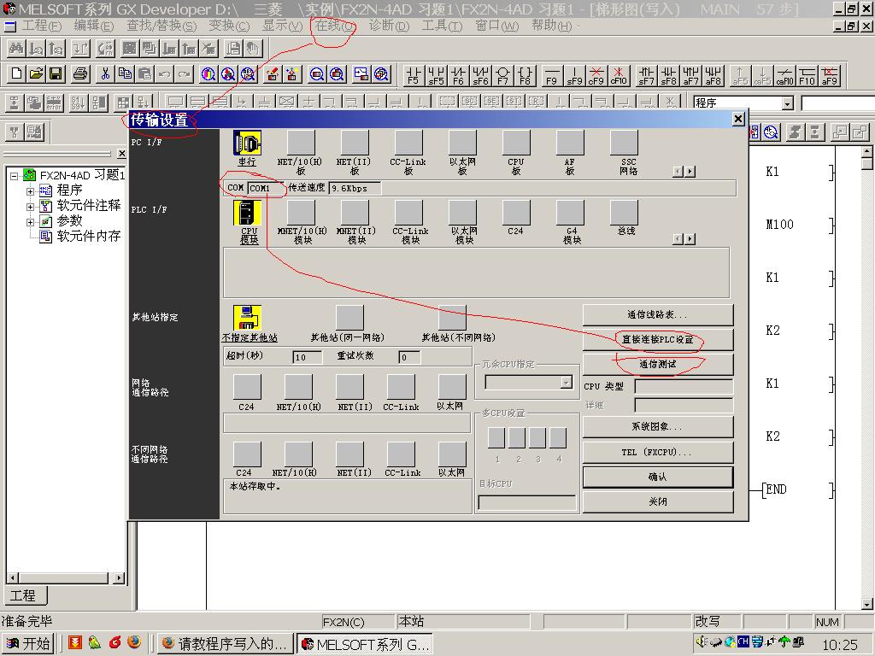Select the 串行 serial PC interface icon

click(x=247, y=143)
